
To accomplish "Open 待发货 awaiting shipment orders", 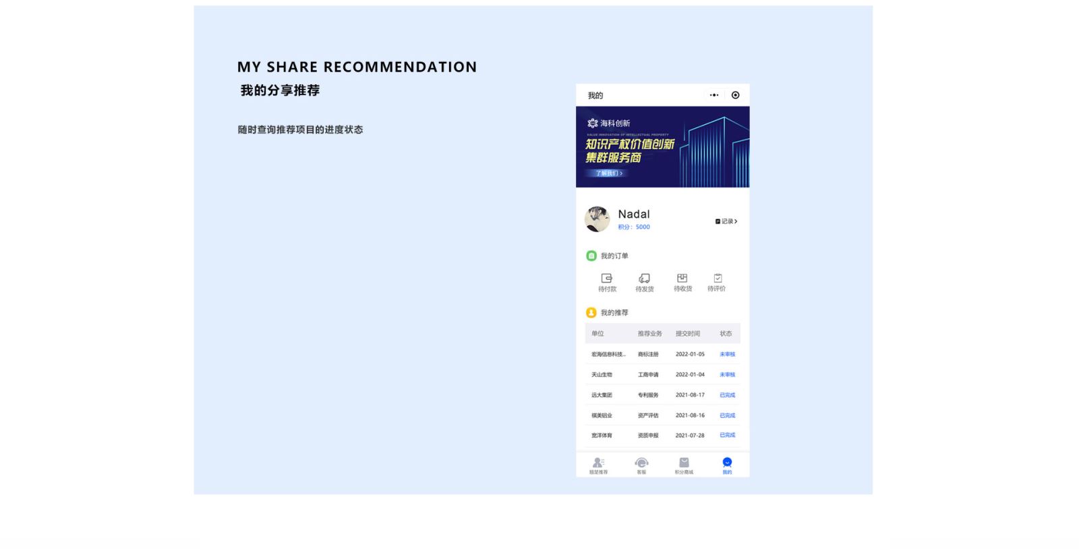I will (645, 283).
